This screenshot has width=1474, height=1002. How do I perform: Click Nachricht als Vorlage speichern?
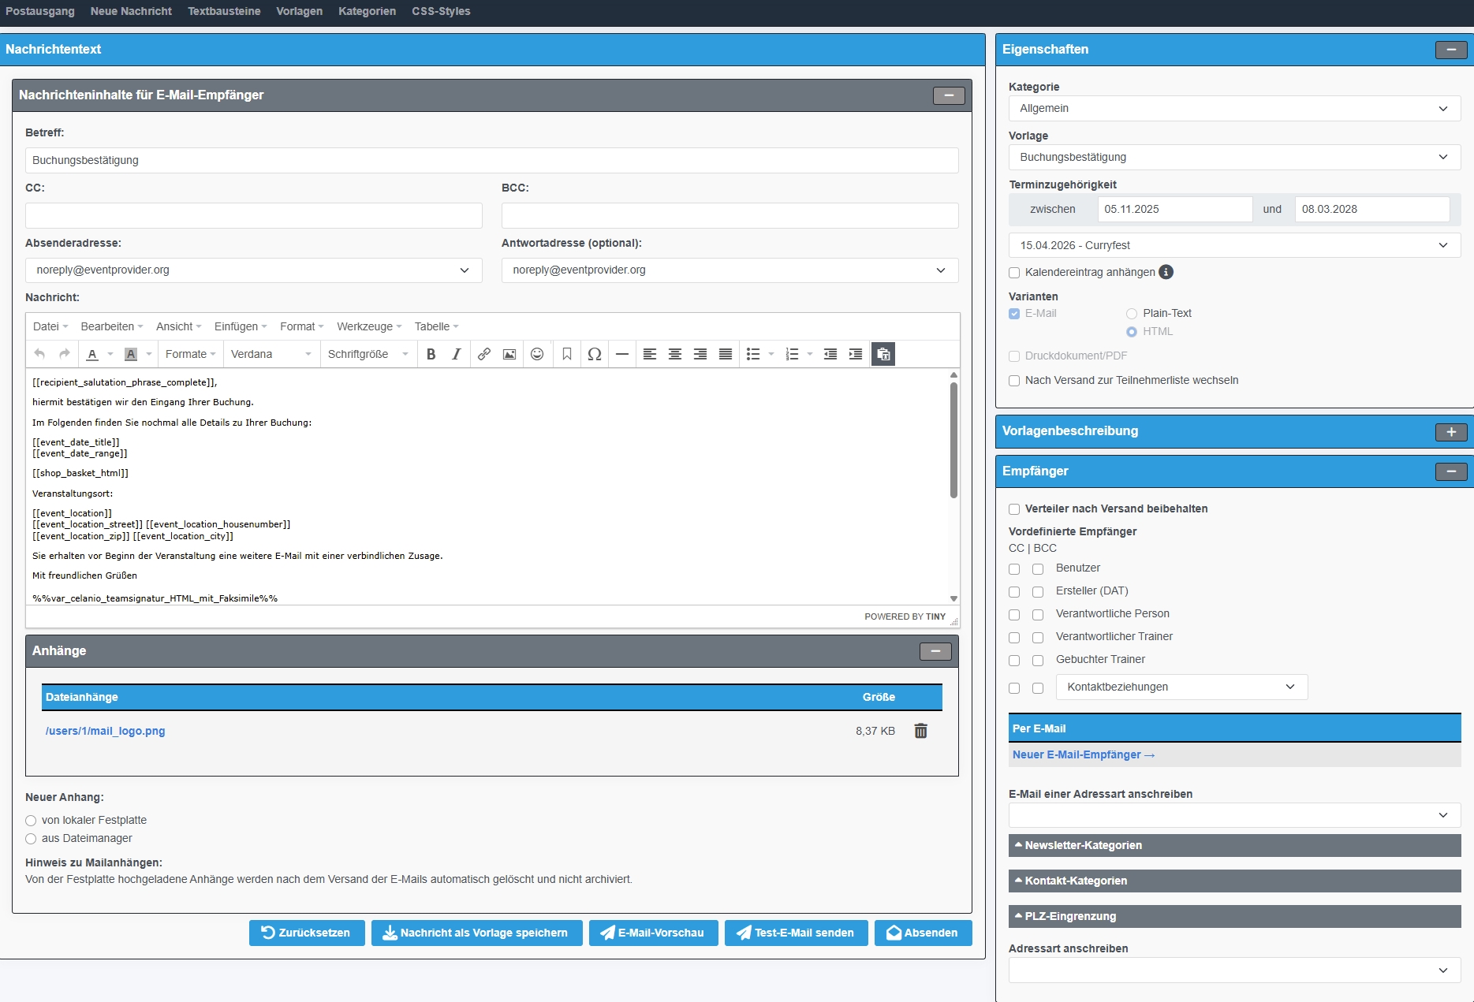pos(476,933)
